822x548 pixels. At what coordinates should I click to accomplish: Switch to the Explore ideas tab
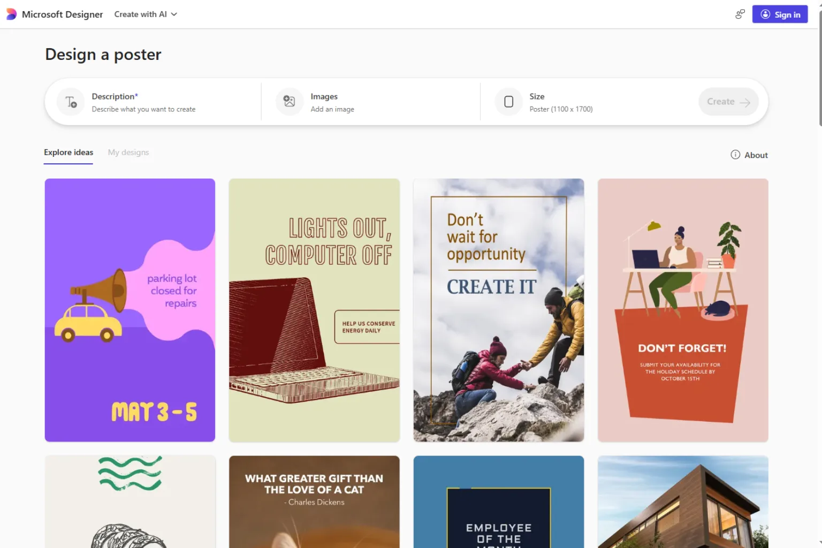[68, 153]
